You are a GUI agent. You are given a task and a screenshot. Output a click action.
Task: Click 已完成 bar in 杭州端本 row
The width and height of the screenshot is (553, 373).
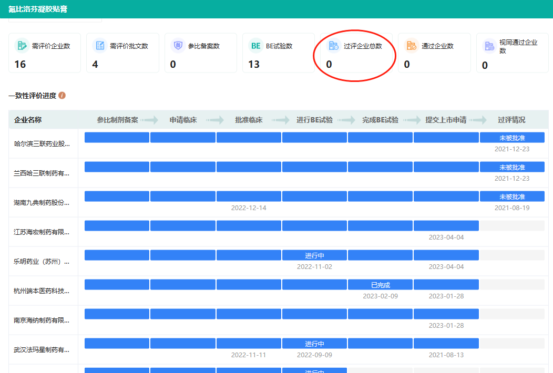380,285
